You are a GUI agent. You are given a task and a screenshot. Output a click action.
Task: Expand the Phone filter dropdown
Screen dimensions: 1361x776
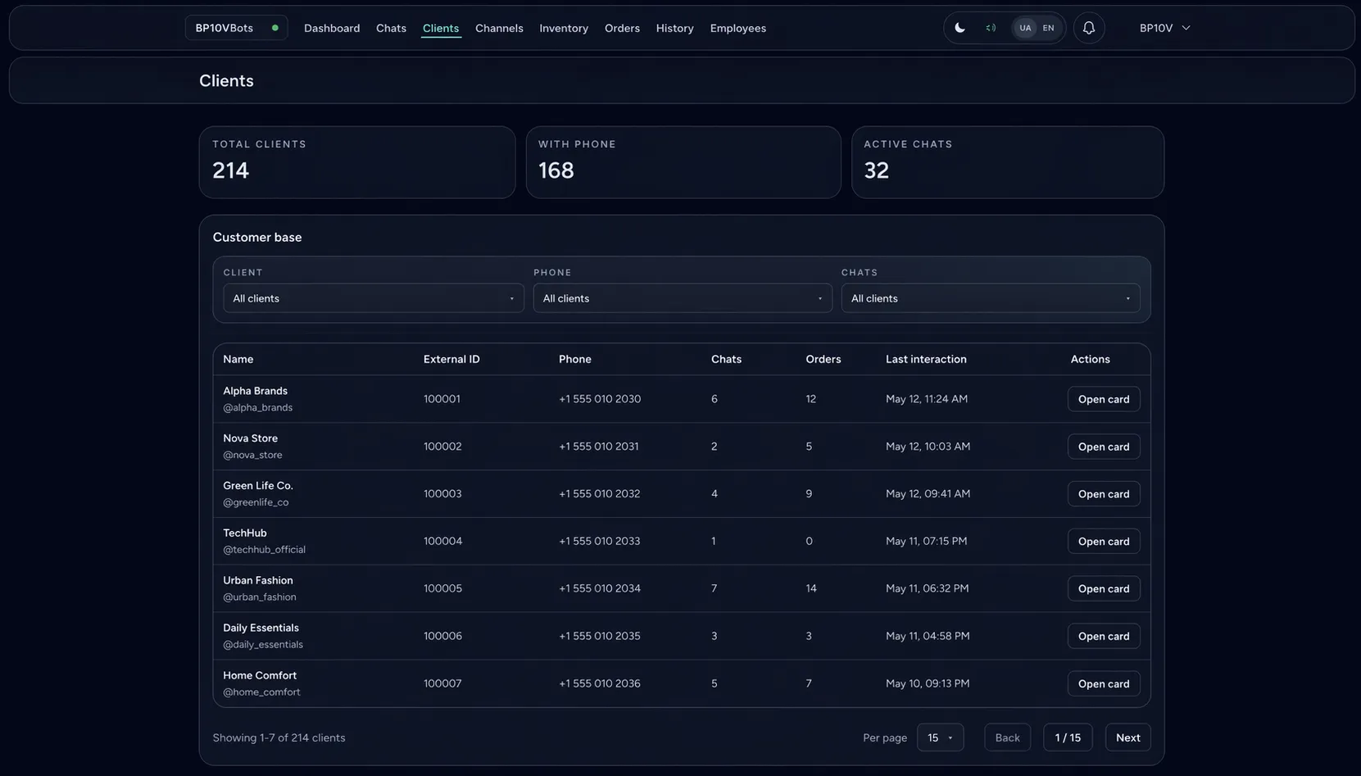(683, 298)
